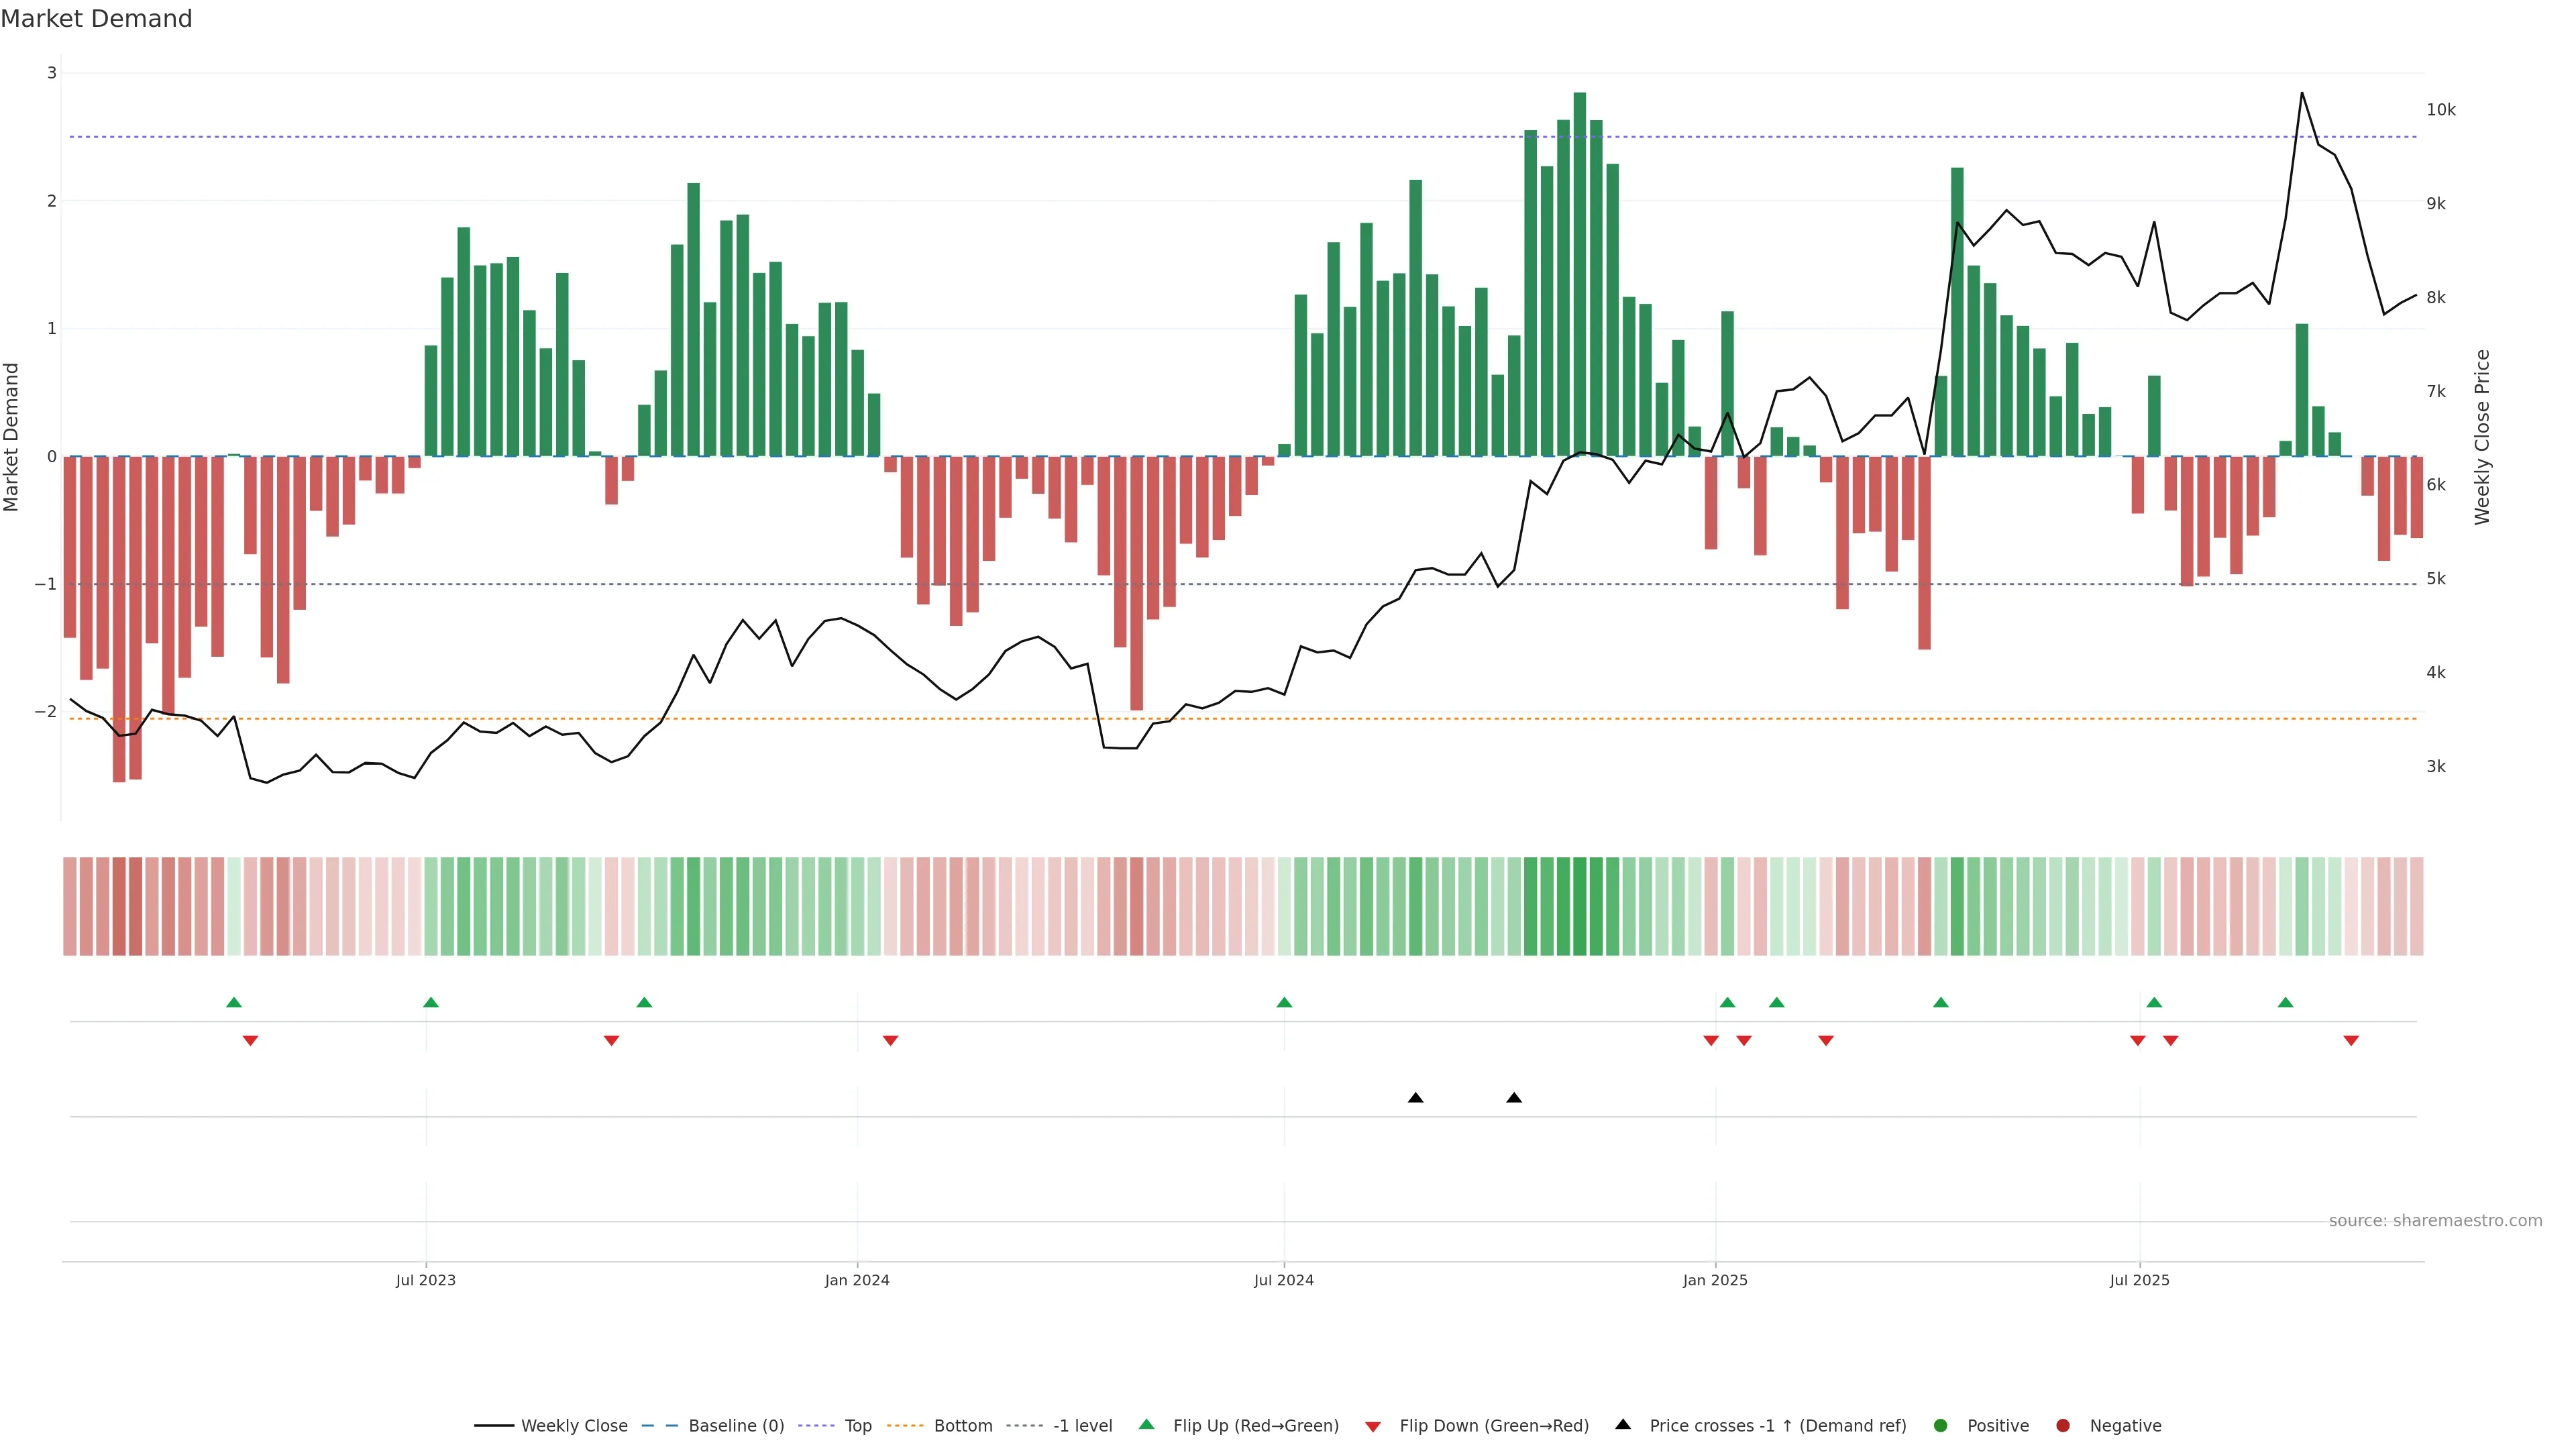Click red Negative legend dot
Screen dimensions: 2576x1449
2063,1426
